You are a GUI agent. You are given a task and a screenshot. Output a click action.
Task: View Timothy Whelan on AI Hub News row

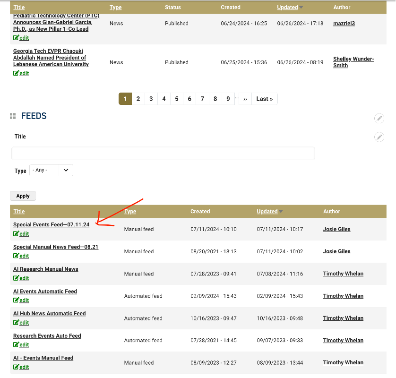pos(343,318)
